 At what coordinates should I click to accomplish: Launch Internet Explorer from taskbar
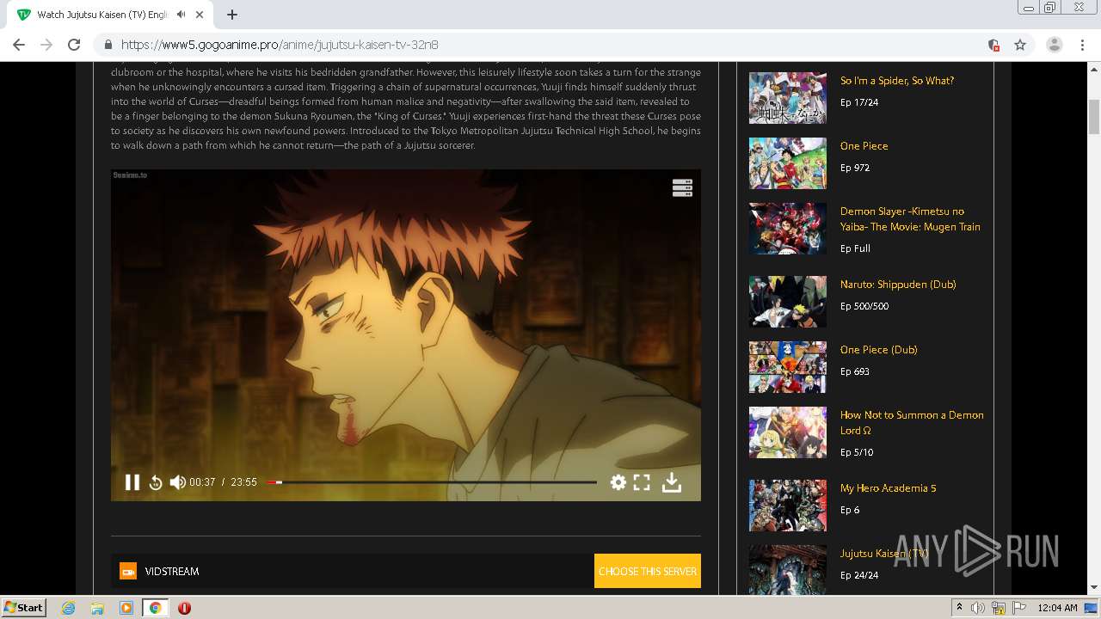[69, 608]
